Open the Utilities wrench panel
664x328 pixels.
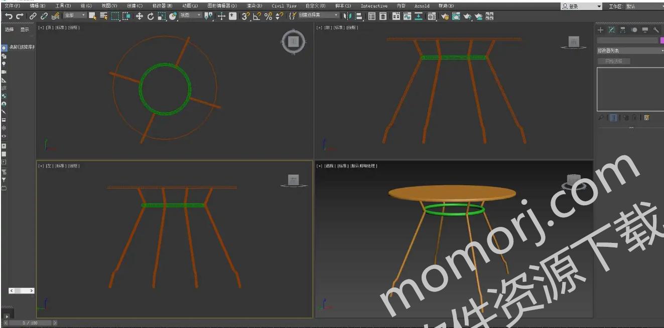tap(656, 30)
